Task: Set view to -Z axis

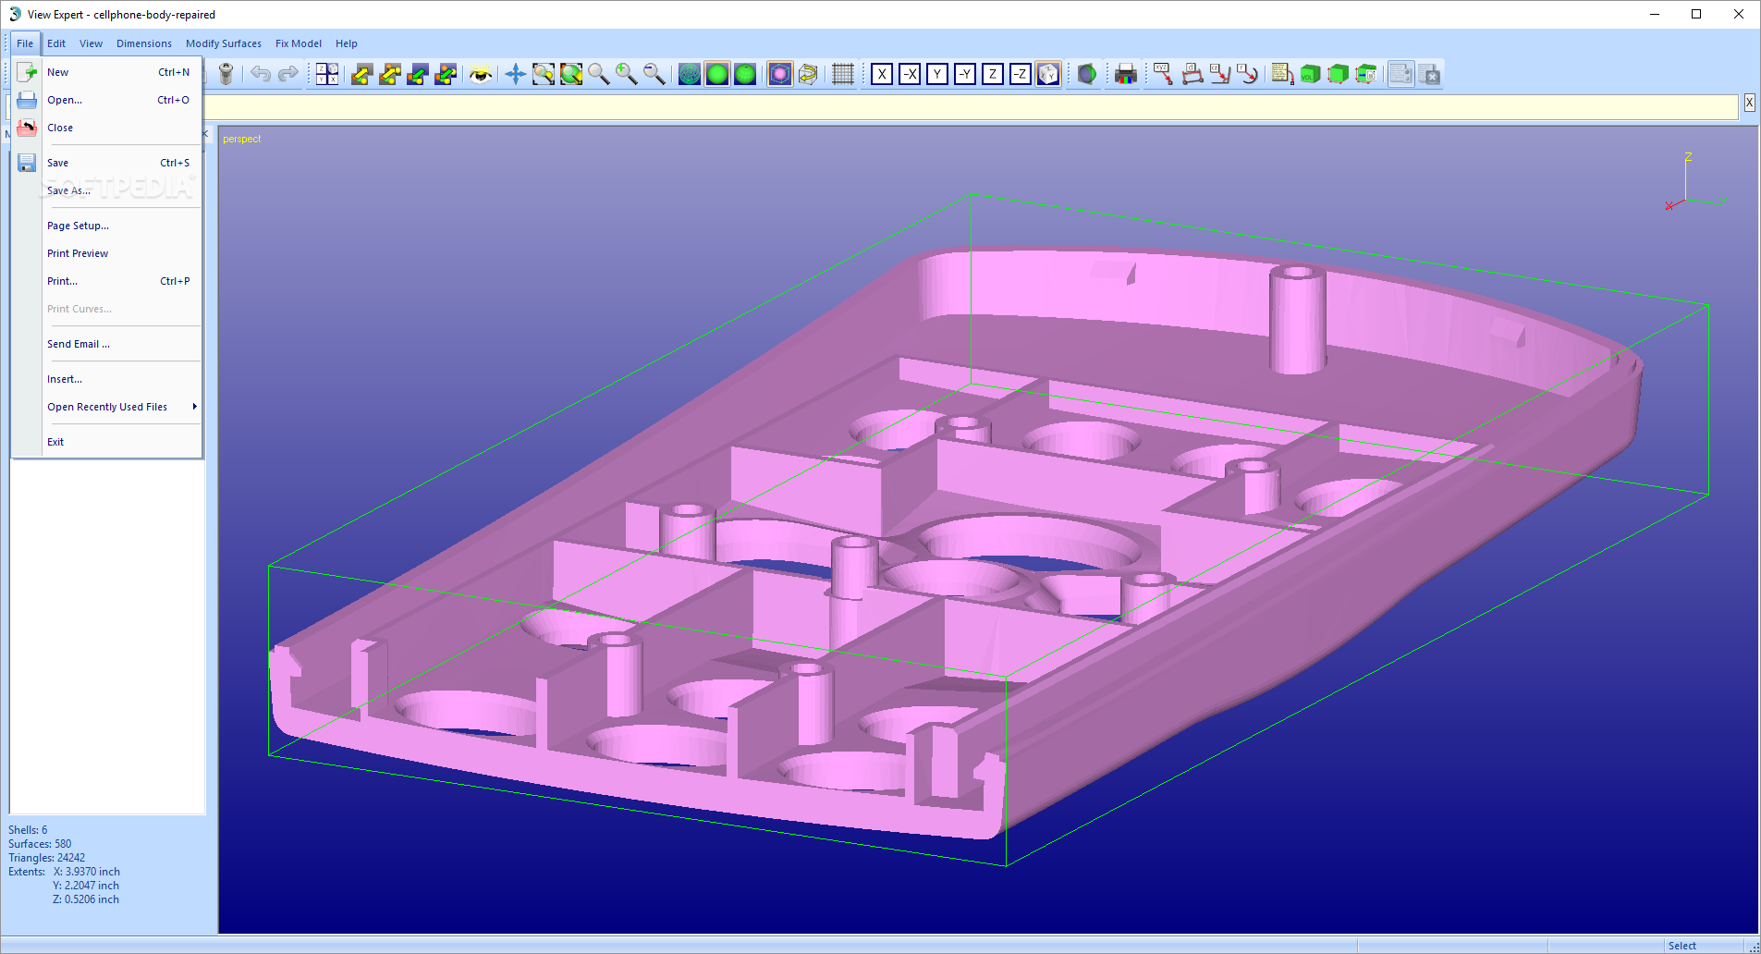Action: click(1021, 74)
